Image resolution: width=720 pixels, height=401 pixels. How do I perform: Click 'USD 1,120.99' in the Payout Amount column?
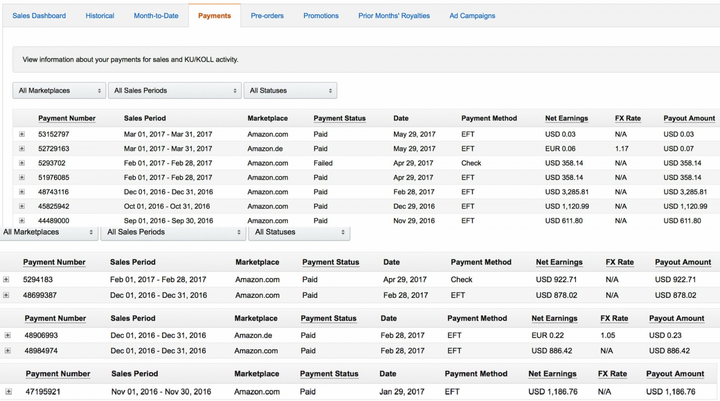[x=685, y=206]
